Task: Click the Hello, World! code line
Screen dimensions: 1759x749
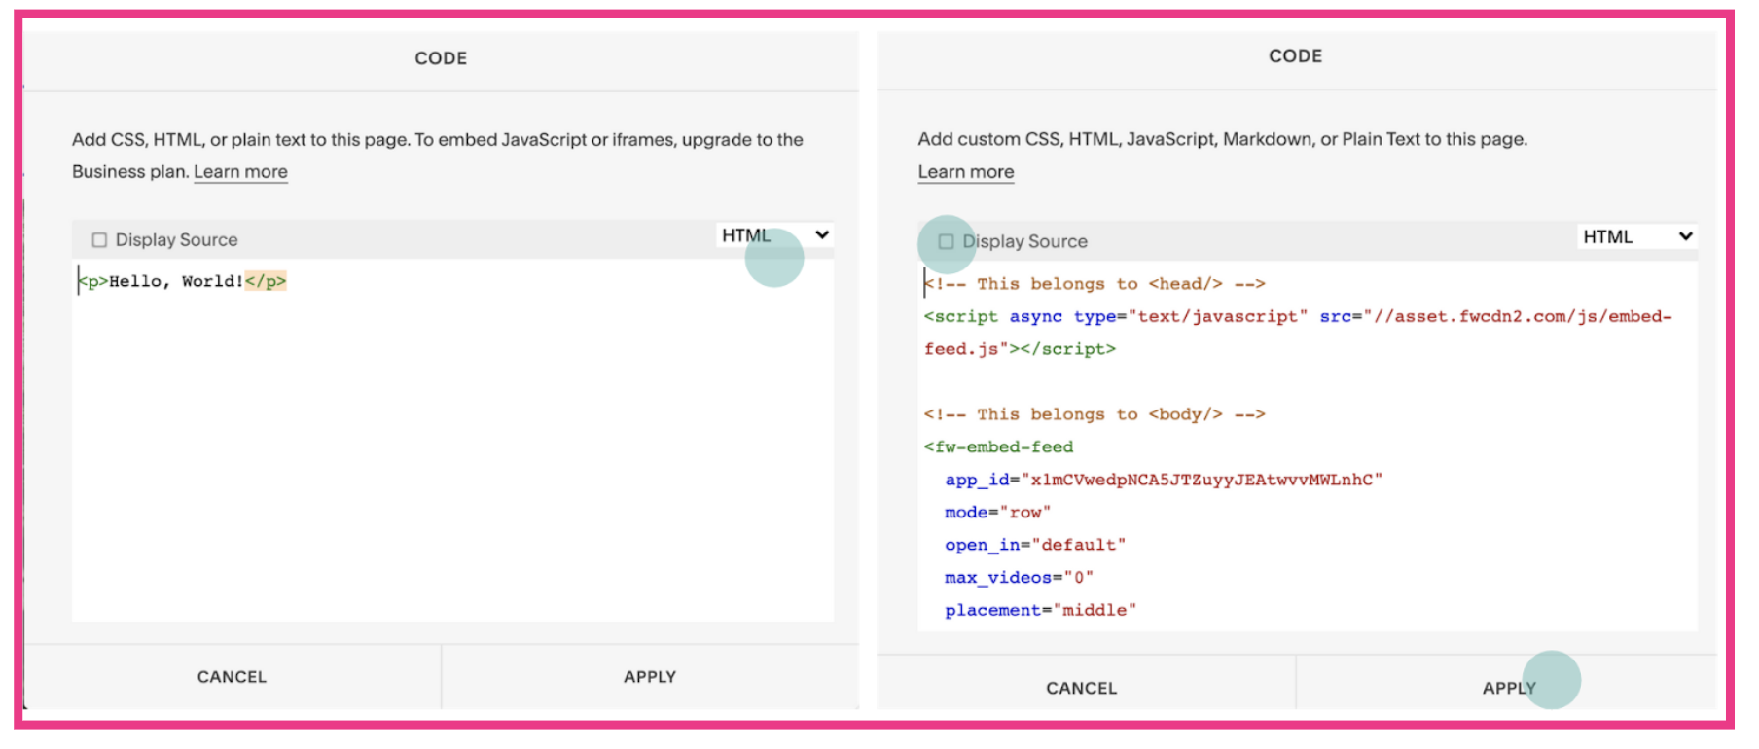Action: [x=182, y=281]
